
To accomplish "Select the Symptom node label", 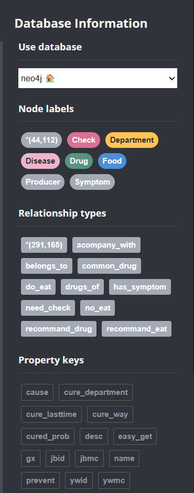I will (92, 182).
